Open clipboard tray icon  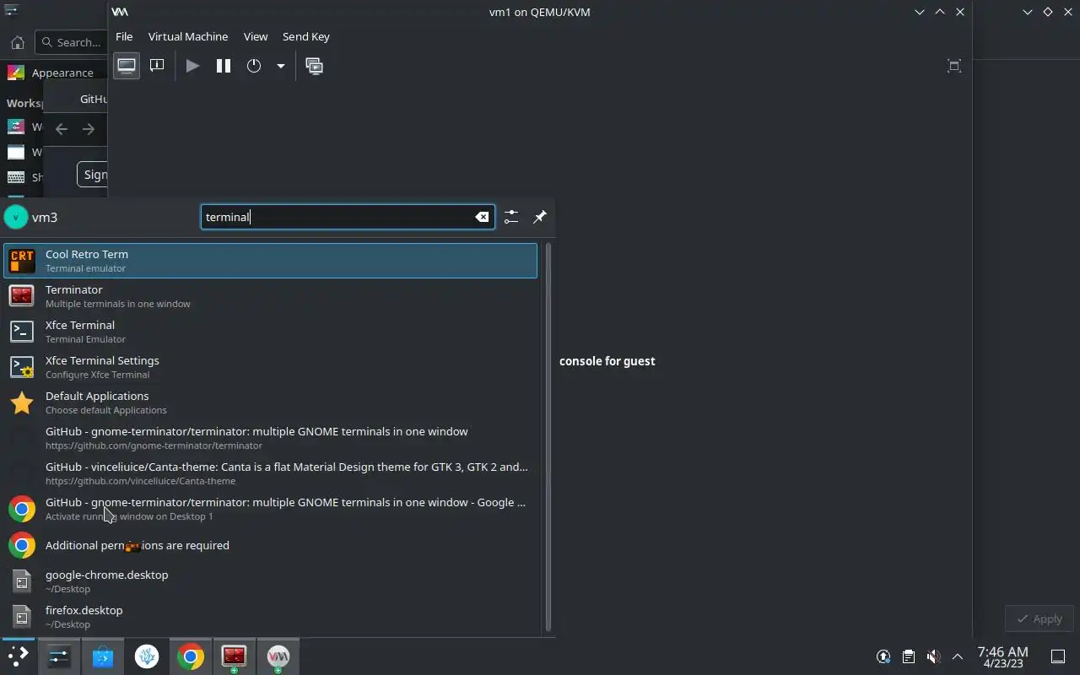coord(908,656)
